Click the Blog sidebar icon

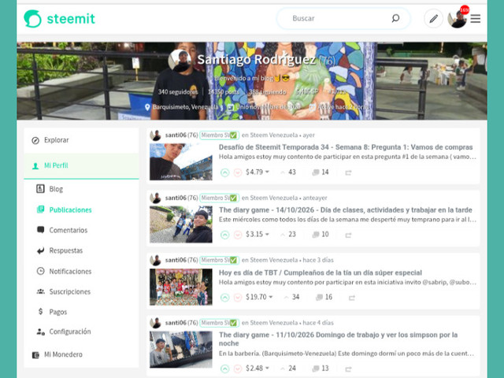(40, 189)
